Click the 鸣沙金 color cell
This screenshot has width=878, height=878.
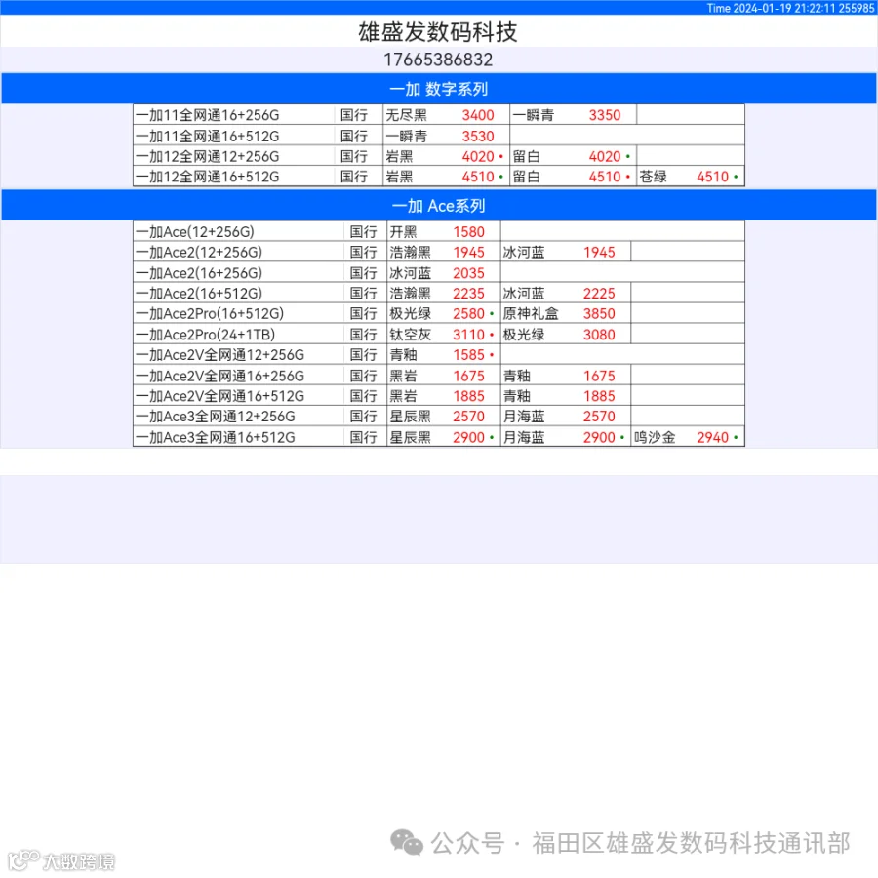tap(655, 437)
